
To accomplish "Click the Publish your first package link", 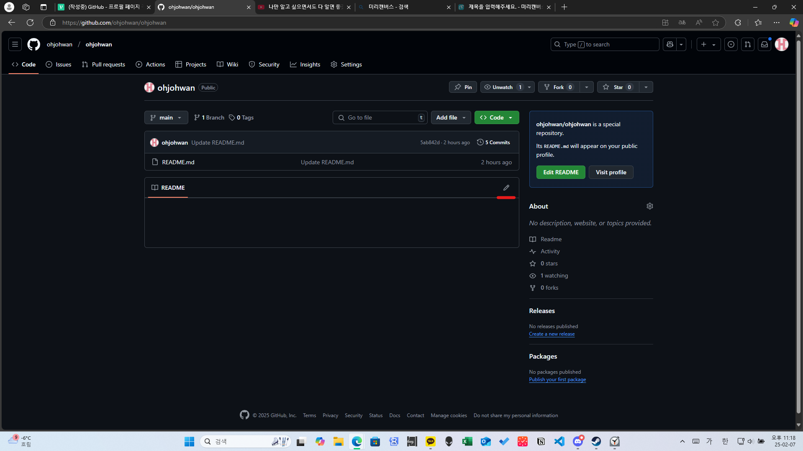I will click(557, 380).
